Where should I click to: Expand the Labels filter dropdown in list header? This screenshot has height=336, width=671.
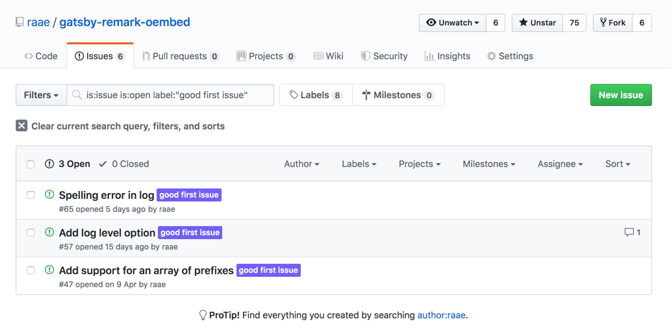359,164
